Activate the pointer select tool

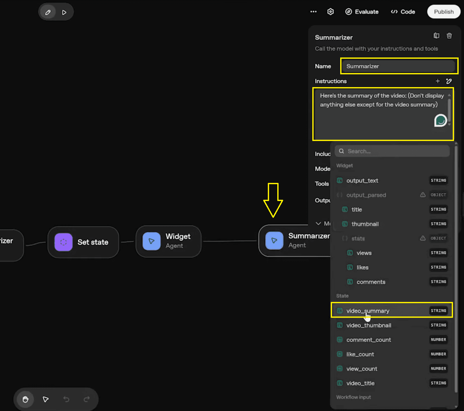(x=46, y=399)
